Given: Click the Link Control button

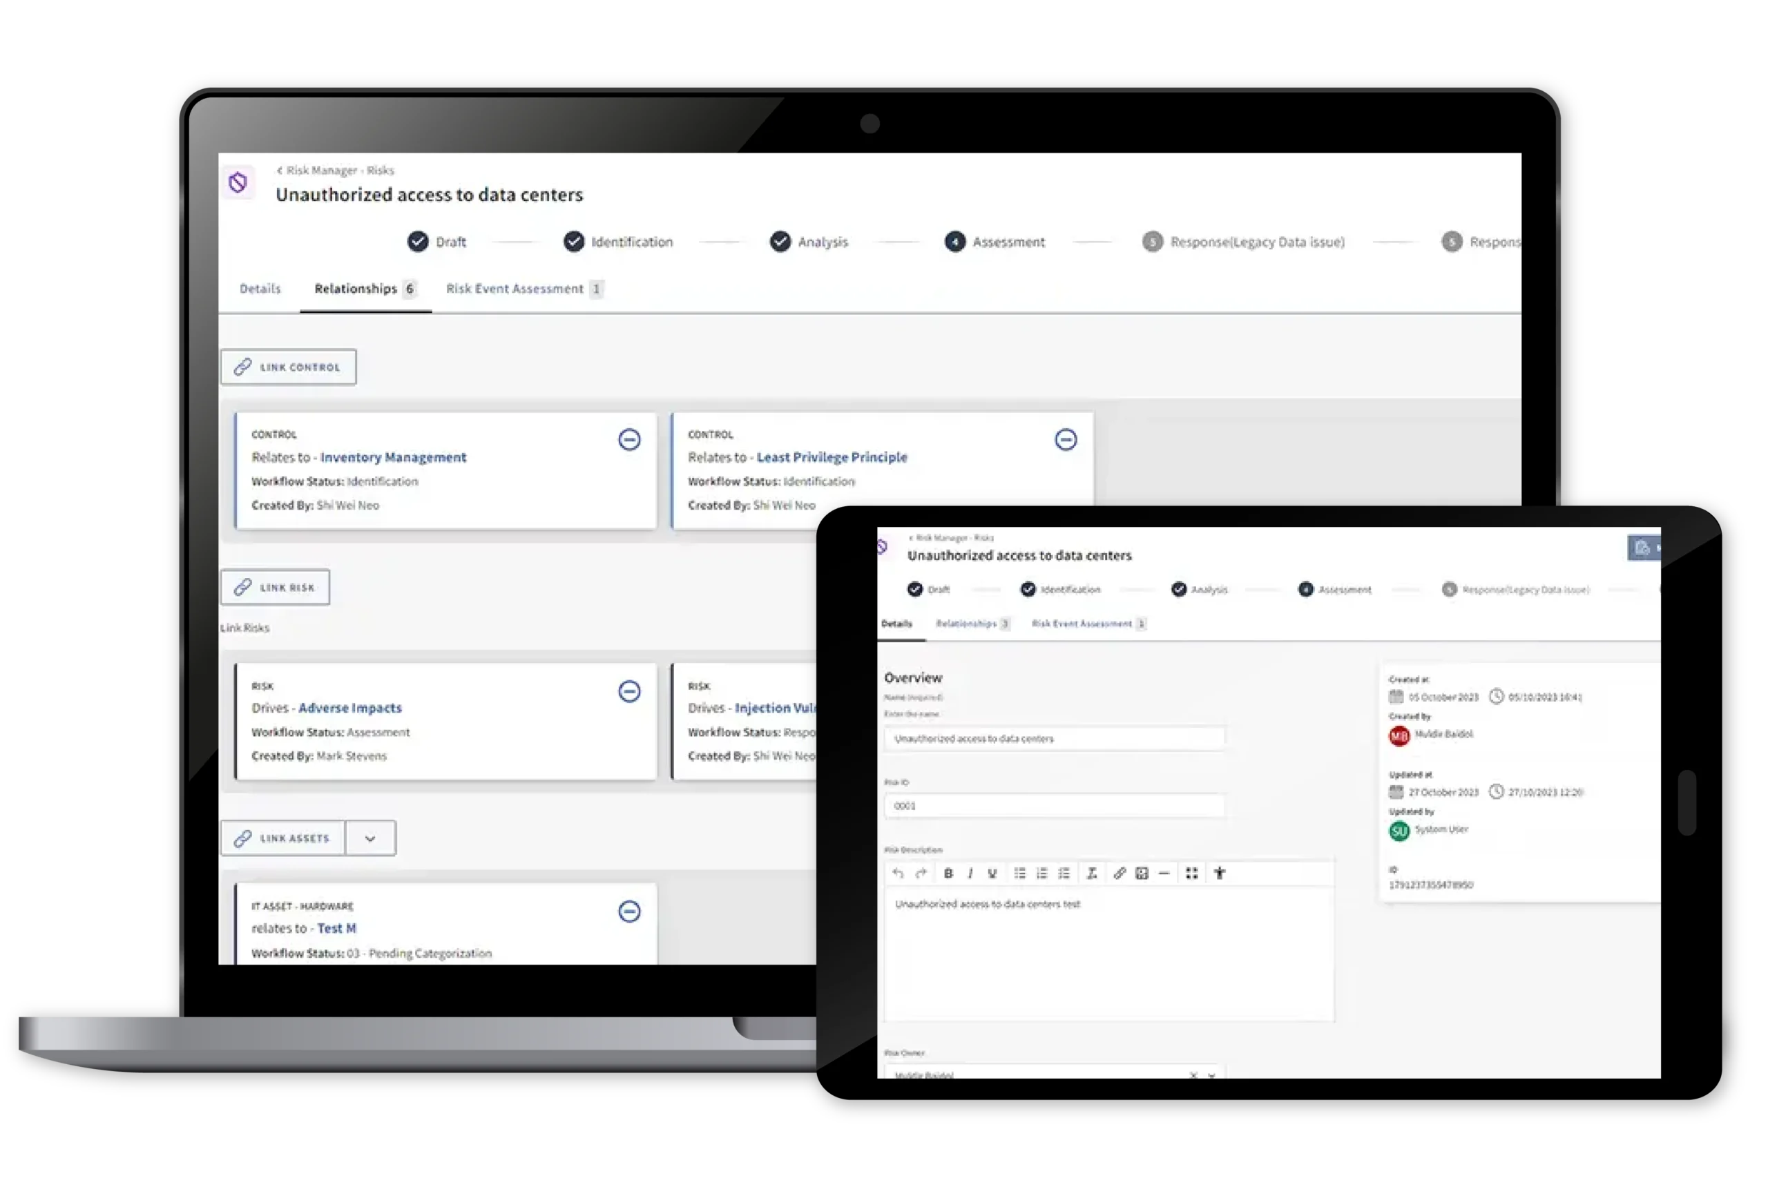Looking at the screenshot, I should (x=288, y=367).
